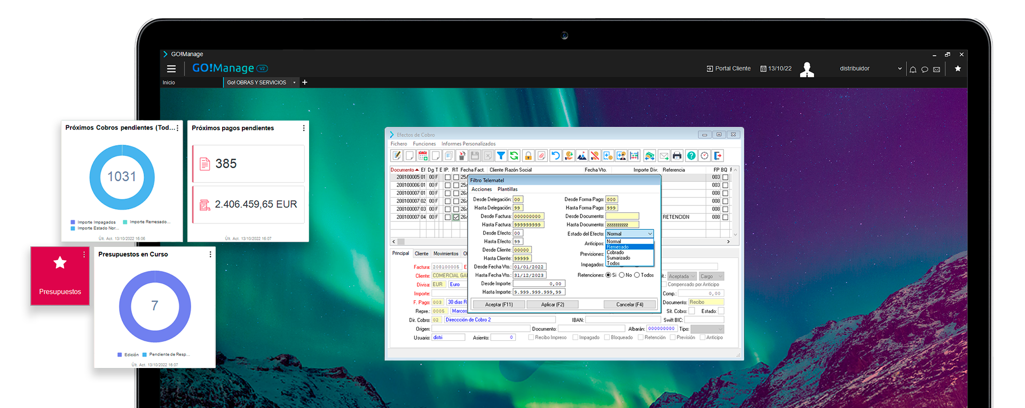Click the blue undo arrow icon
The image size is (1025, 408).
pos(555,156)
